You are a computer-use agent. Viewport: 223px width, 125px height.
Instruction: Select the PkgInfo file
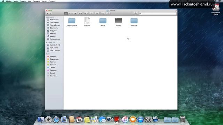click(x=118, y=22)
